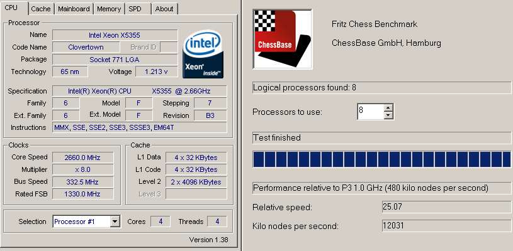Image resolution: width=513 pixels, height=251 pixels.
Task: Click the Level 2 value 2 x 4096 KBytes
Action: click(196, 182)
